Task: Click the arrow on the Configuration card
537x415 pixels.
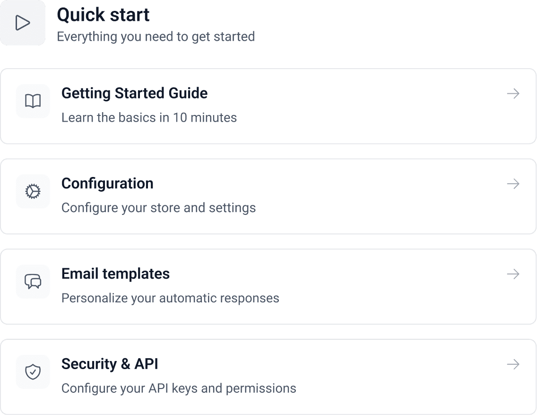Action: [x=513, y=184]
